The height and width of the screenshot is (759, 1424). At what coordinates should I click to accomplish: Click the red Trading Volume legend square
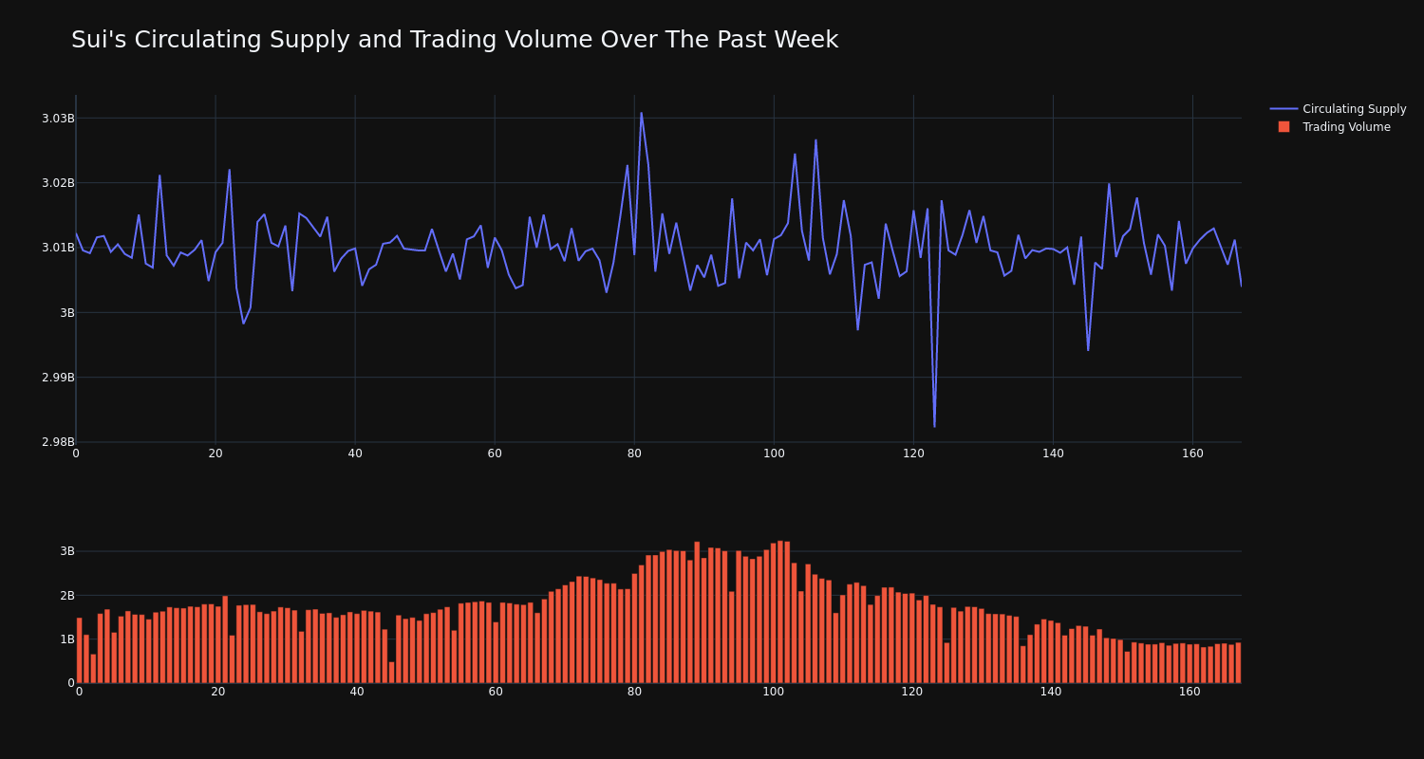pos(1283,127)
